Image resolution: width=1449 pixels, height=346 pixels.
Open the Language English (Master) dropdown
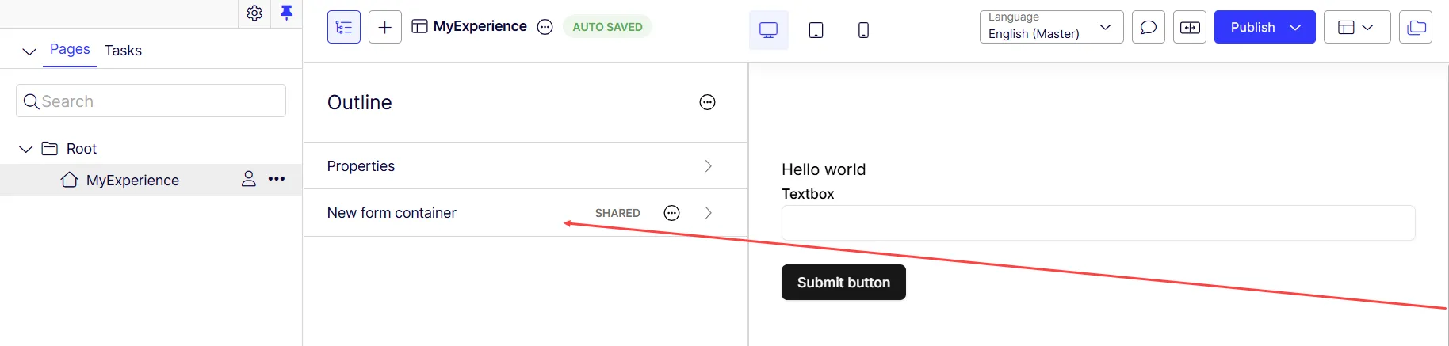[x=1051, y=27]
